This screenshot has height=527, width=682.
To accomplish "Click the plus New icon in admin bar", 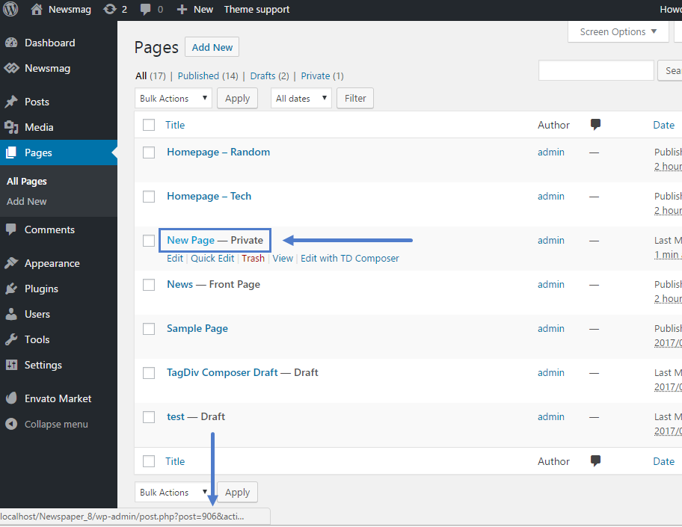I will 182,10.
